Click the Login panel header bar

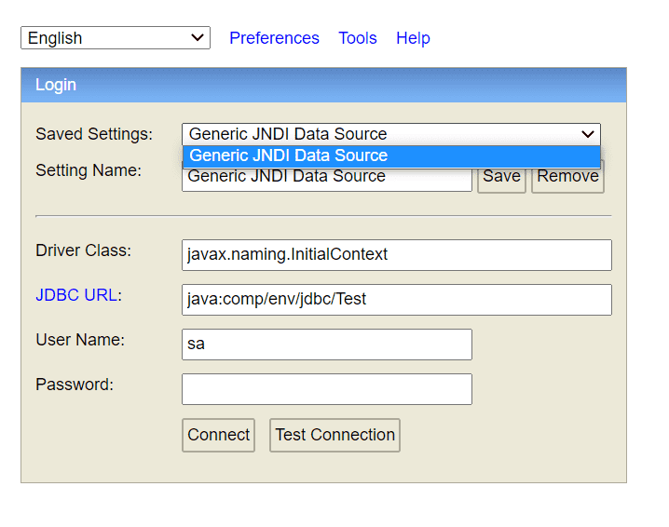323,85
